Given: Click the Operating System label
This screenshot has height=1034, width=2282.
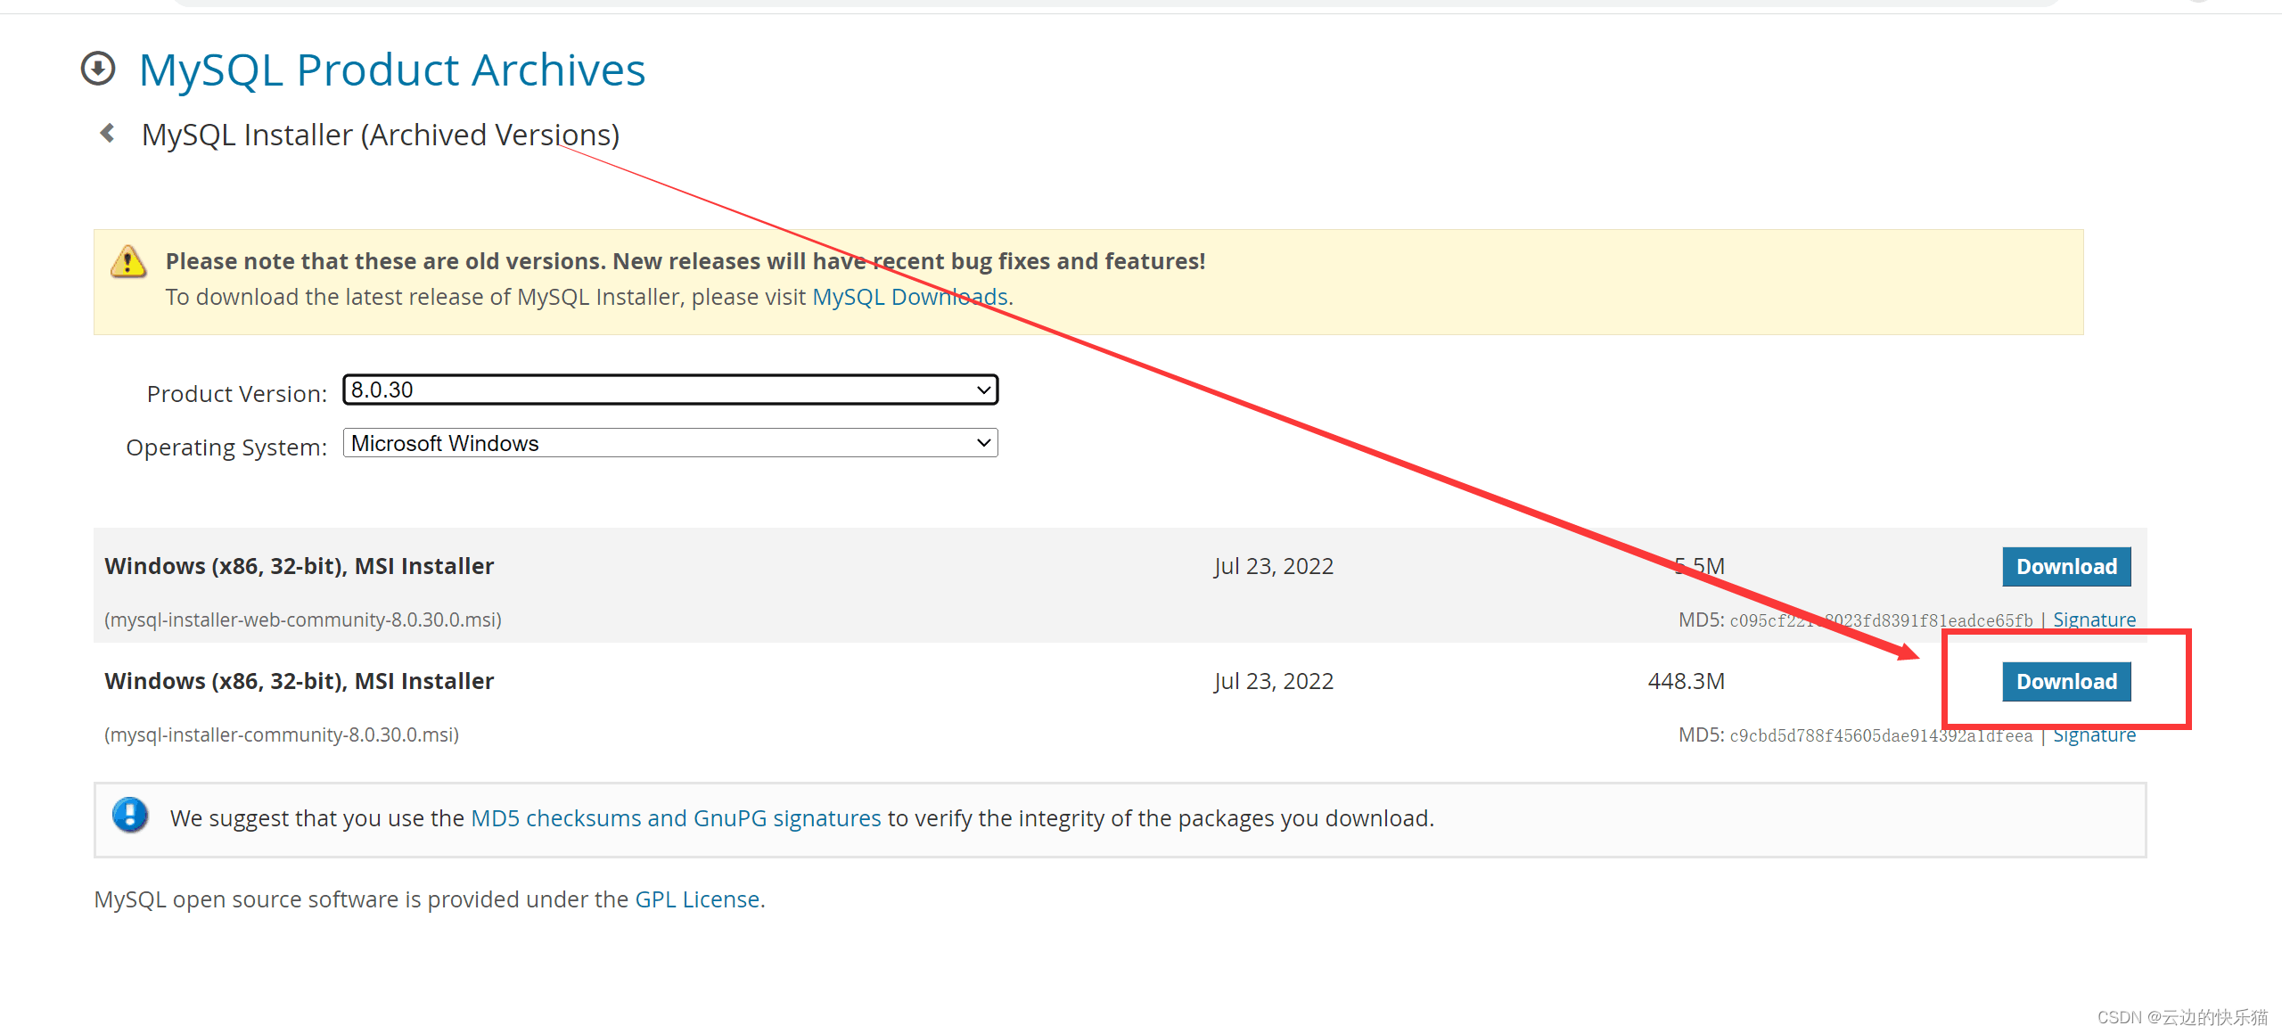Looking at the screenshot, I should [226, 447].
